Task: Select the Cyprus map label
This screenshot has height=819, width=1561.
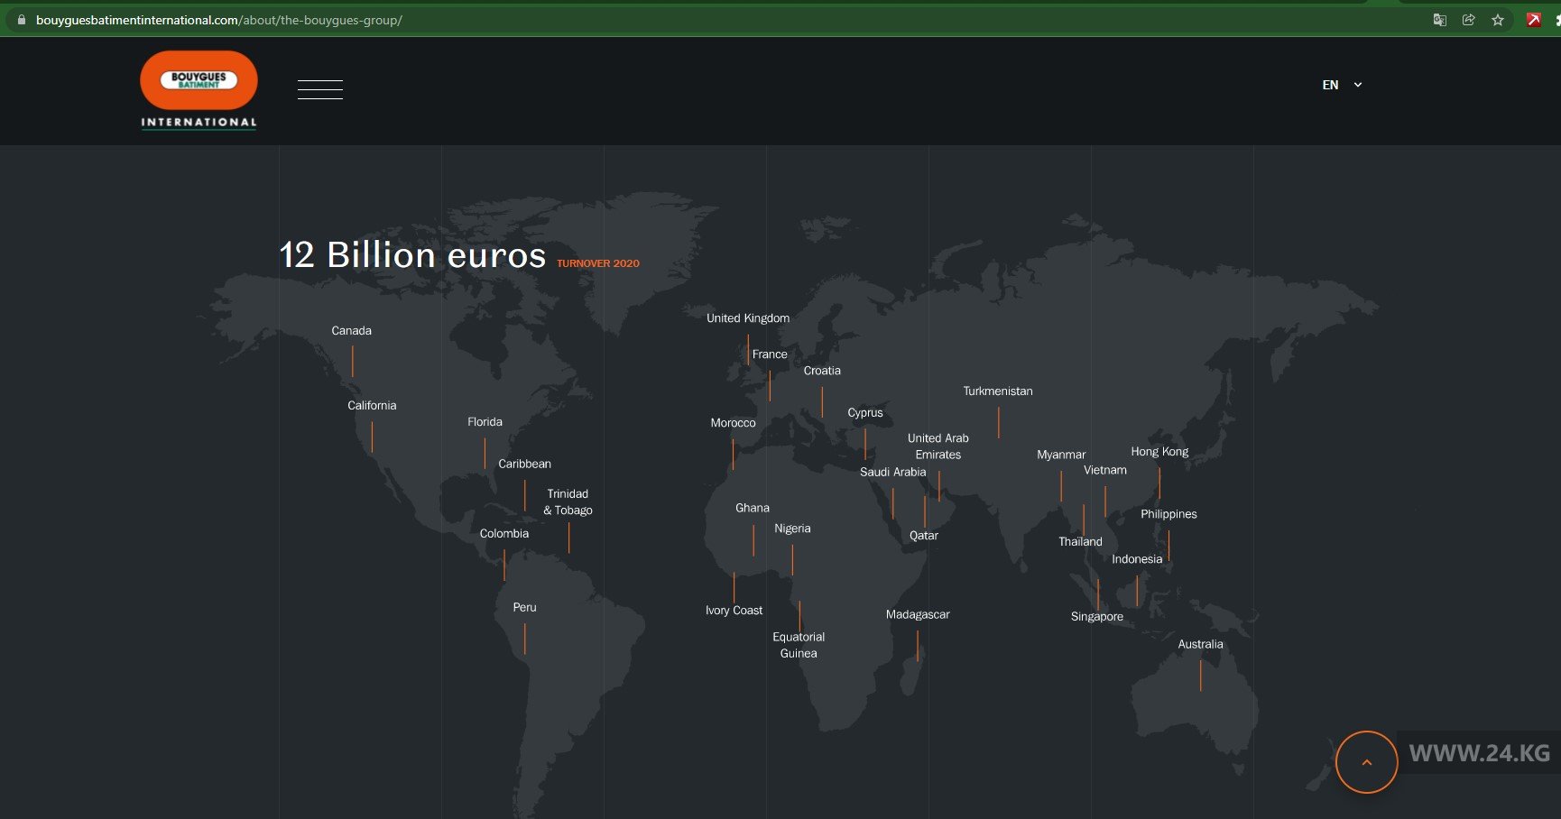Action: pos(865,413)
